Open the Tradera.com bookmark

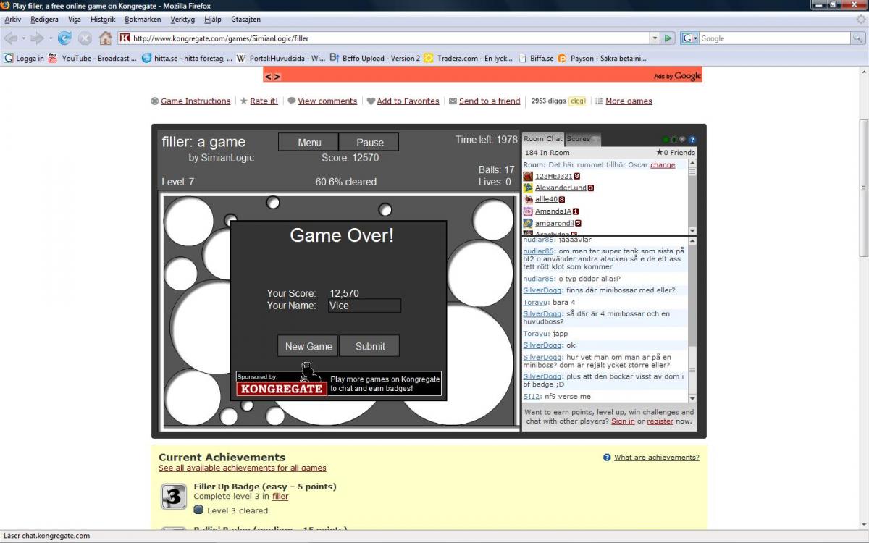(x=469, y=58)
